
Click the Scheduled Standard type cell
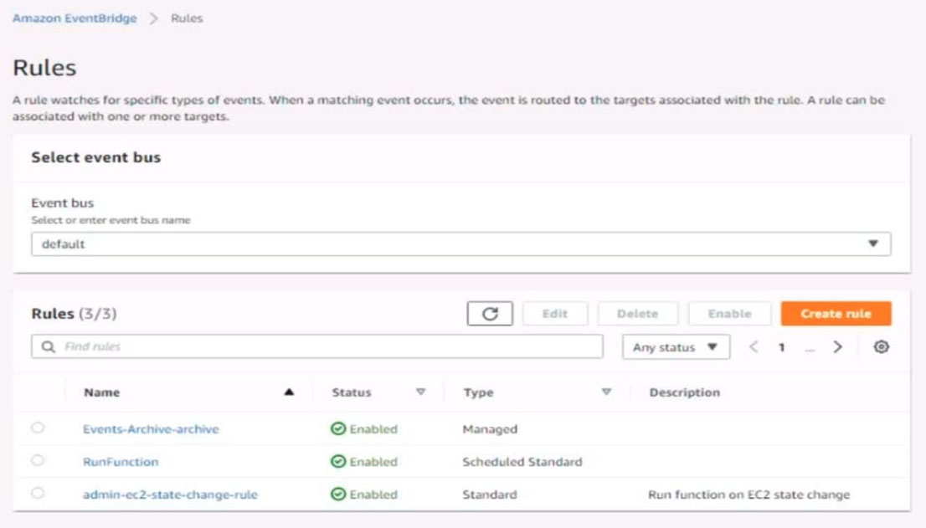tap(522, 461)
